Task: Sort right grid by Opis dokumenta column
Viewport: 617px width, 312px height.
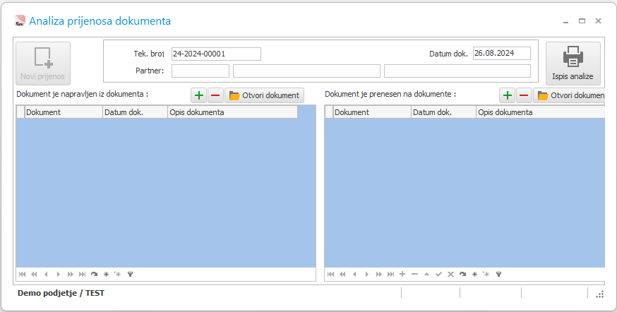Action: (541, 112)
